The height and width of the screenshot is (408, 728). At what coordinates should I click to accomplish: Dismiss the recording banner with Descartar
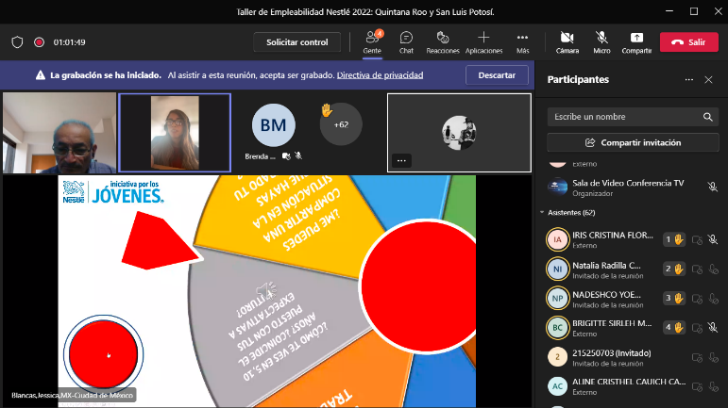click(497, 75)
